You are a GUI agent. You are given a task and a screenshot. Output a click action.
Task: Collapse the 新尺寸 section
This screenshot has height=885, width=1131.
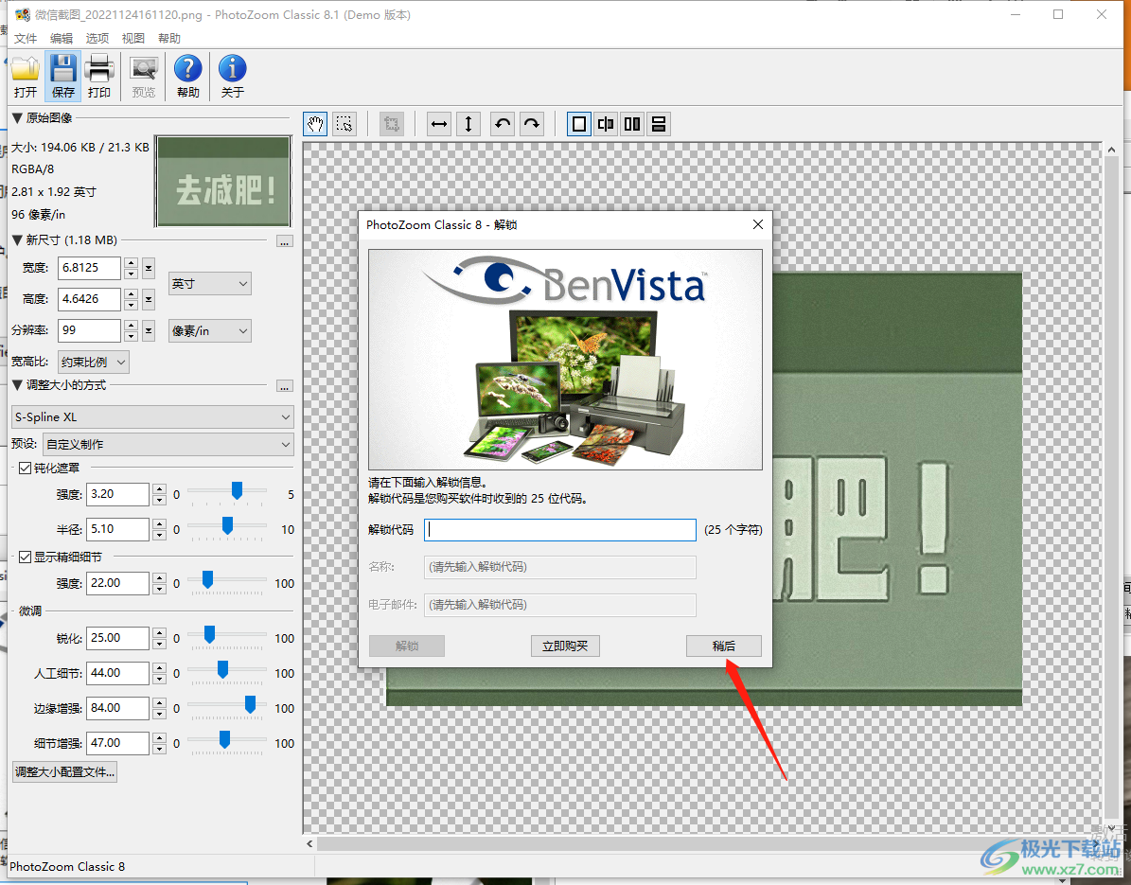(17, 240)
